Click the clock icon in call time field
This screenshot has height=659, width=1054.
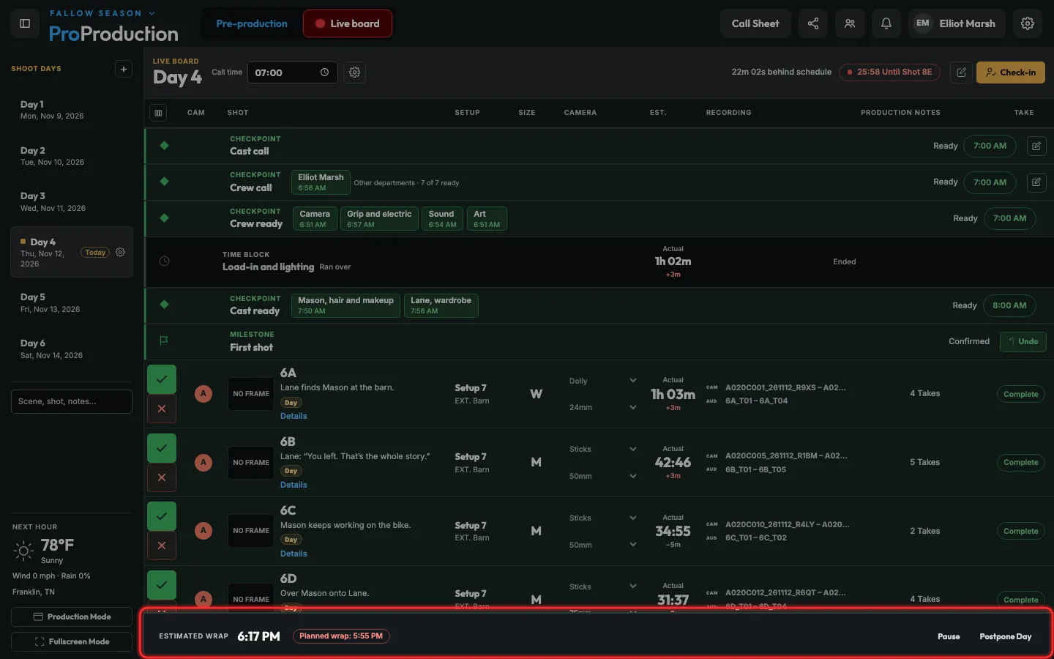(324, 72)
